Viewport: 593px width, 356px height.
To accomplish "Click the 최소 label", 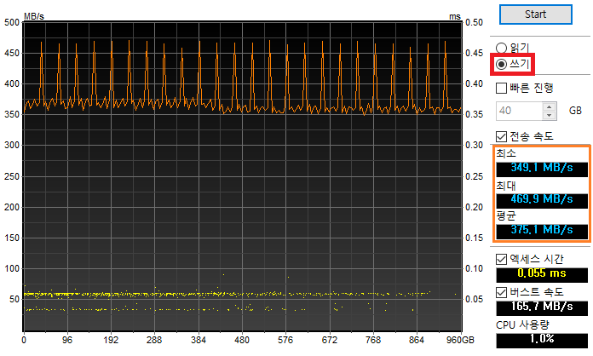I will 506,153.
